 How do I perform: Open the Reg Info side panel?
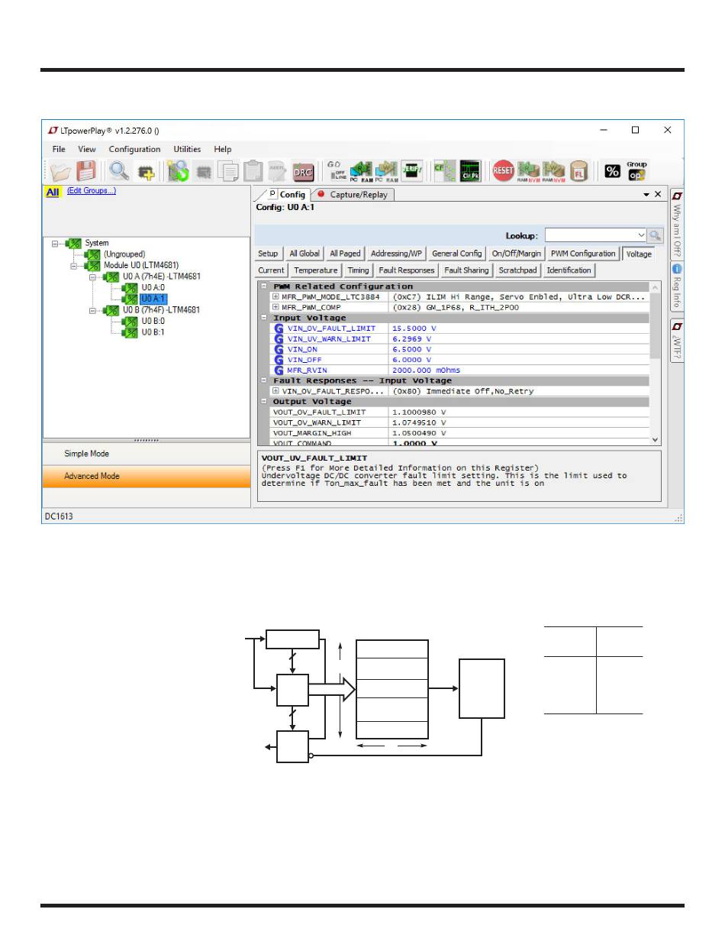coord(677,288)
